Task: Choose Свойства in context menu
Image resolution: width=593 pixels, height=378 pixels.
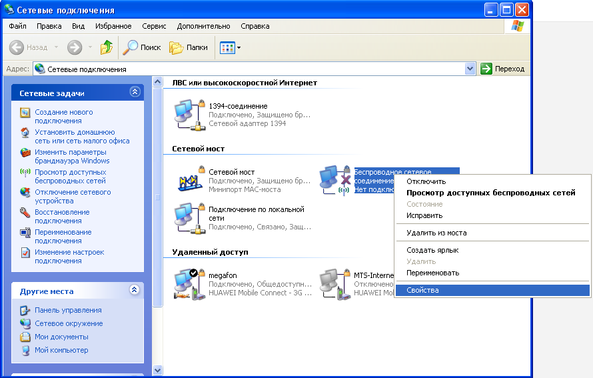Action: [x=492, y=290]
